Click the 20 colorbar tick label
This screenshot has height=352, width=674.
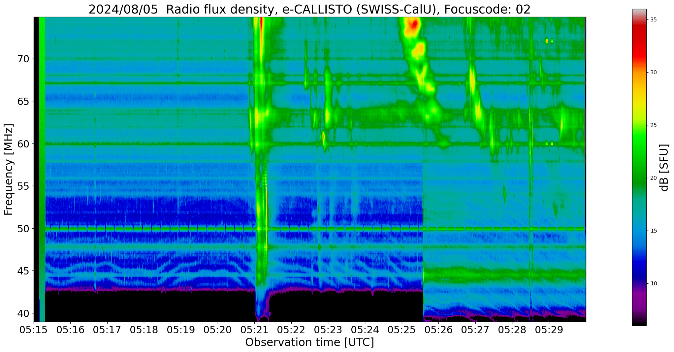coord(654,178)
